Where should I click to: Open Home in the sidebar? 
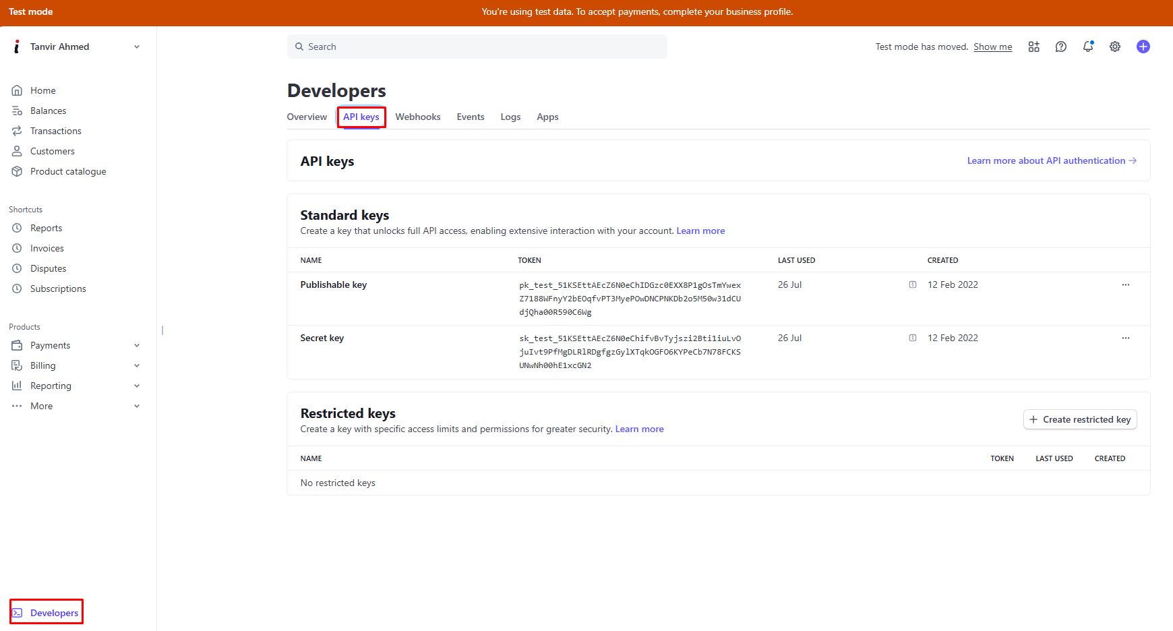coord(43,90)
